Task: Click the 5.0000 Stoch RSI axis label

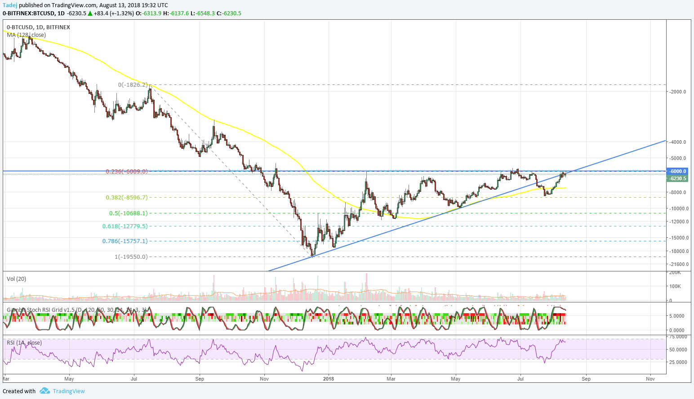Action: pos(676,316)
